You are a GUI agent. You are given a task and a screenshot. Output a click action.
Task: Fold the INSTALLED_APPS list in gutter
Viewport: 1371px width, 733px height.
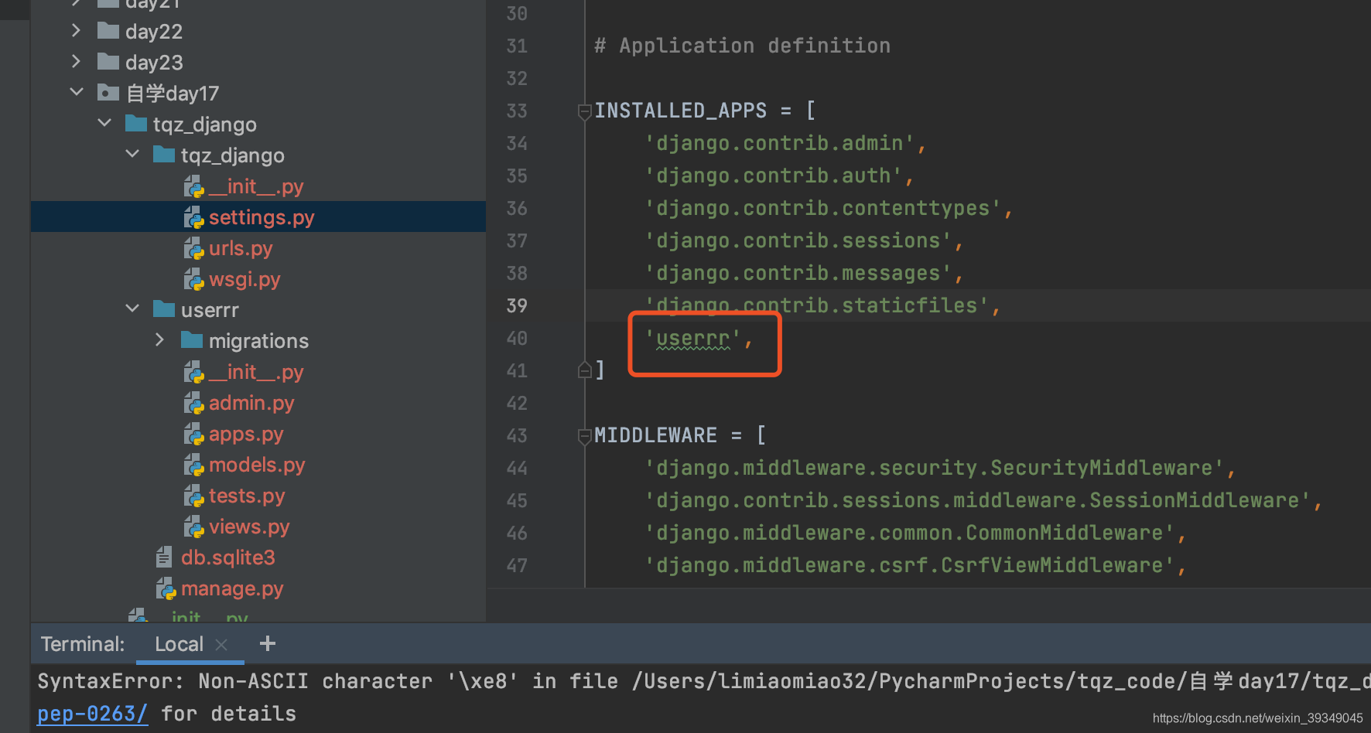(585, 111)
